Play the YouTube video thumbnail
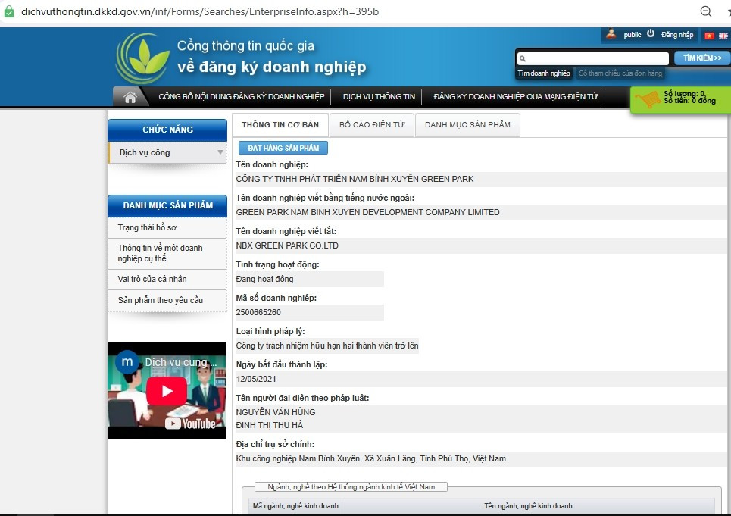The width and height of the screenshot is (731, 516). pyautogui.click(x=167, y=391)
